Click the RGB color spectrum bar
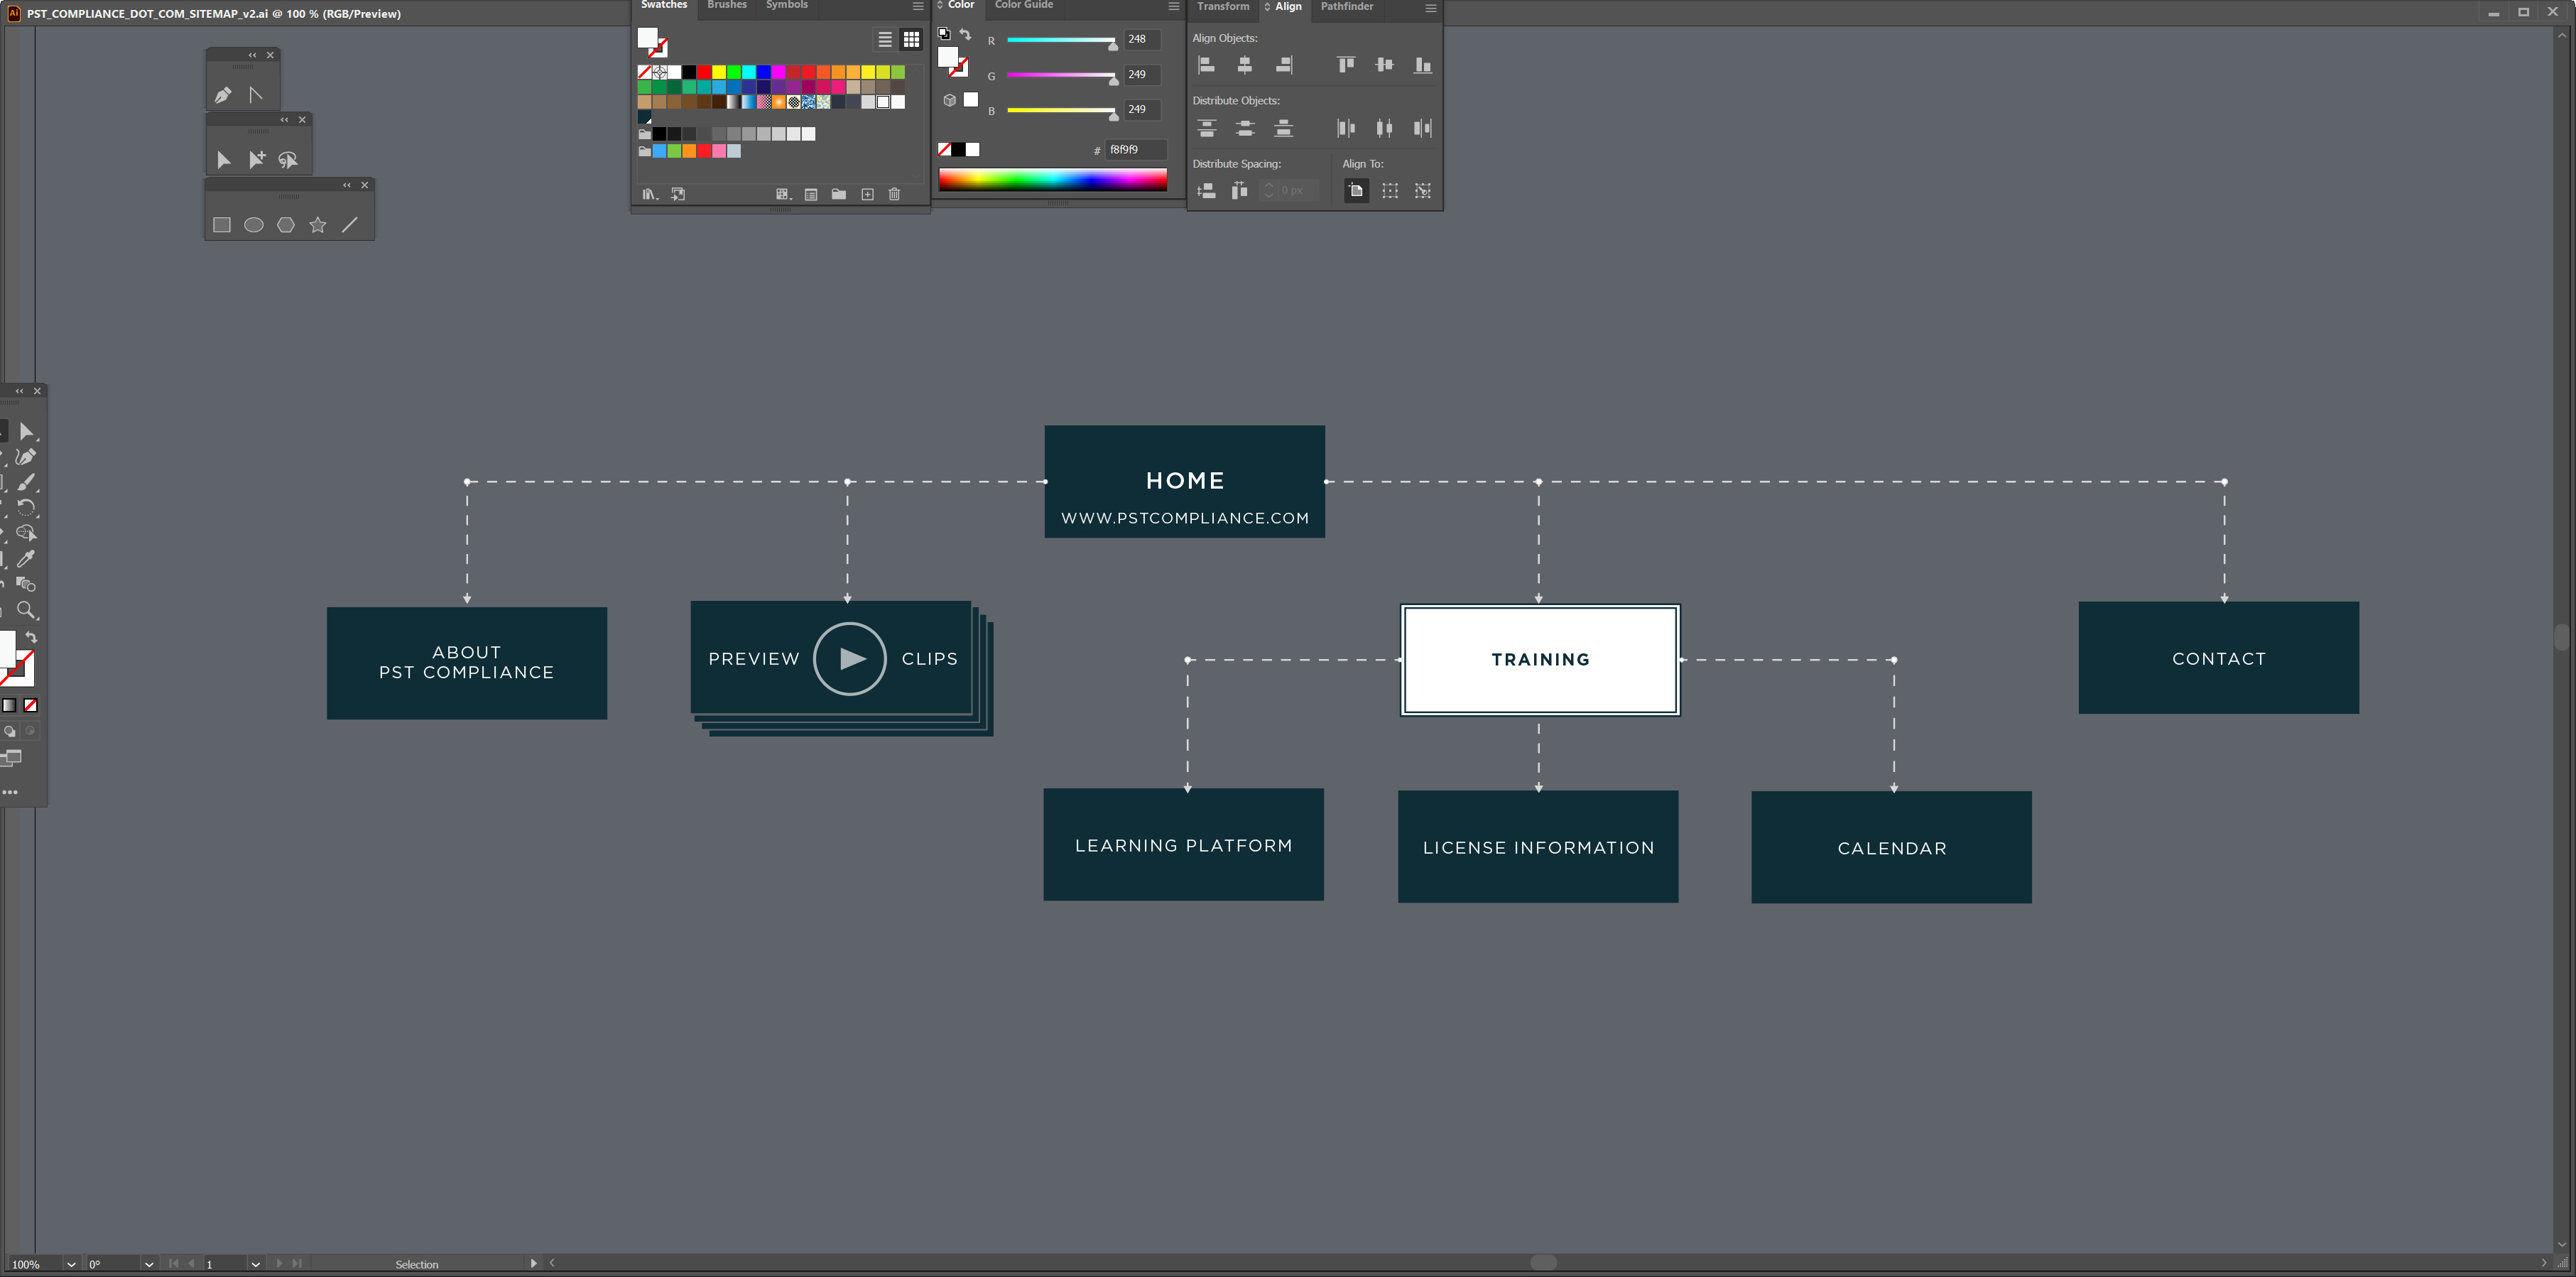This screenshot has height=1277, width=2576. pos(1052,180)
